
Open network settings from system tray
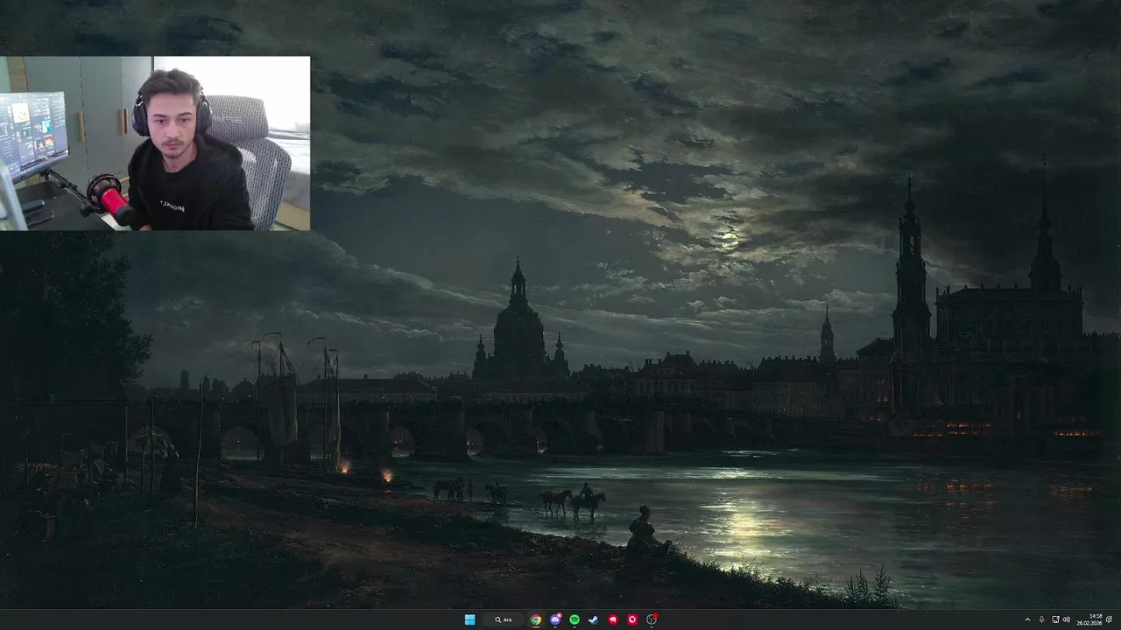pyautogui.click(x=1055, y=619)
